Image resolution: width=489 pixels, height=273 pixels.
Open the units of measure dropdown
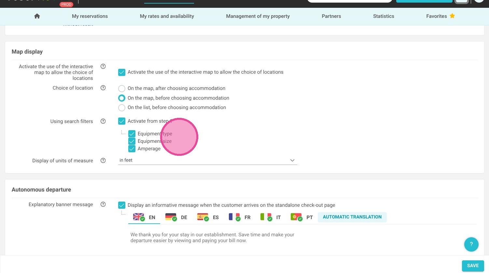[208, 160]
